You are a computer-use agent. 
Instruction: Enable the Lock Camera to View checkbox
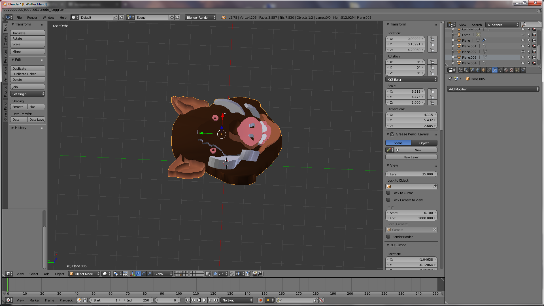(x=388, y=200)
